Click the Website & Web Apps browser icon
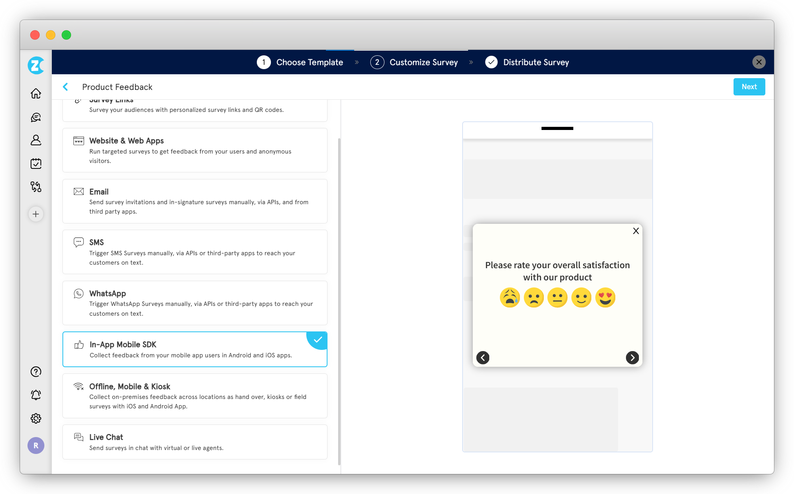This screenshot has width=794, height=494. 79,141
